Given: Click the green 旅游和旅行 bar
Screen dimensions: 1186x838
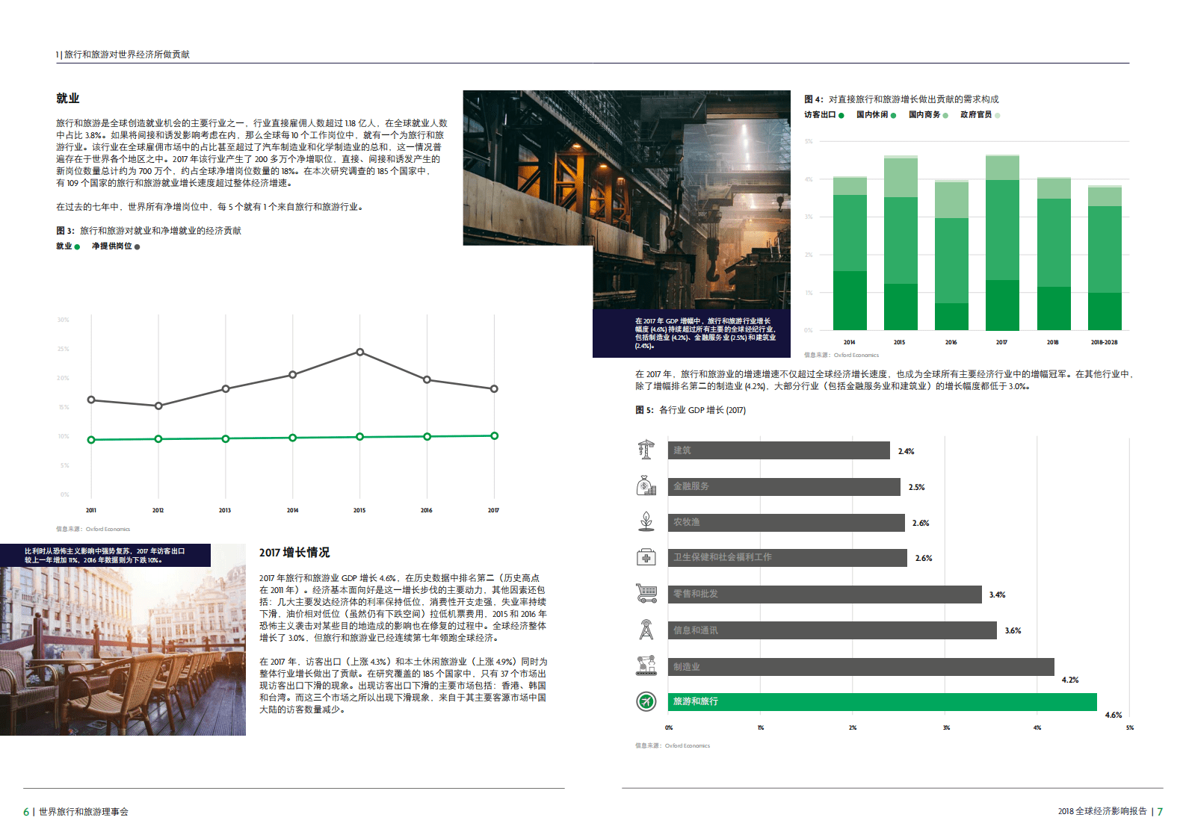Looking at the screenshot, I should click(x=883, y=702).
